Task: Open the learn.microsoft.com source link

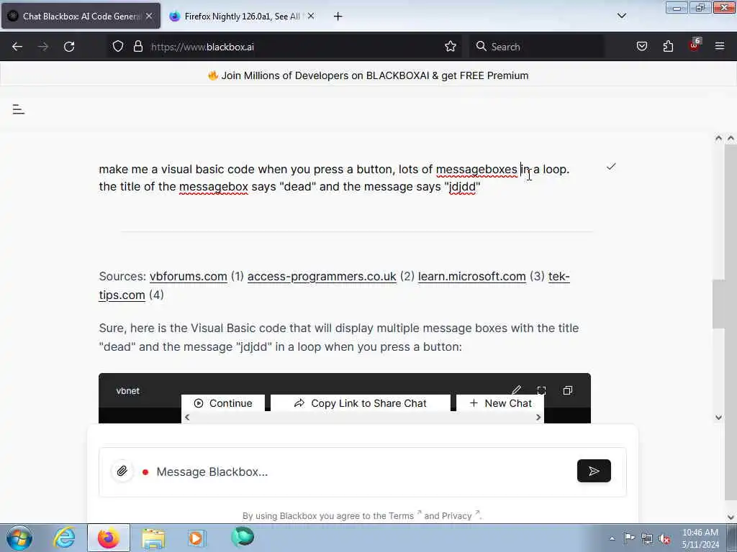Action: pyautogui.click(x=472, y=277)
